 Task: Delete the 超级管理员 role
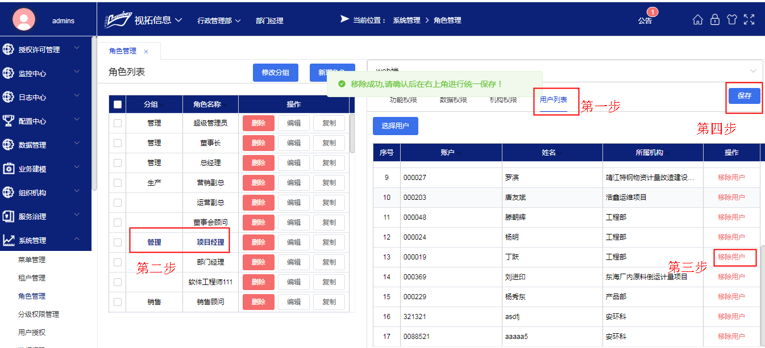[x=259, y=123]
